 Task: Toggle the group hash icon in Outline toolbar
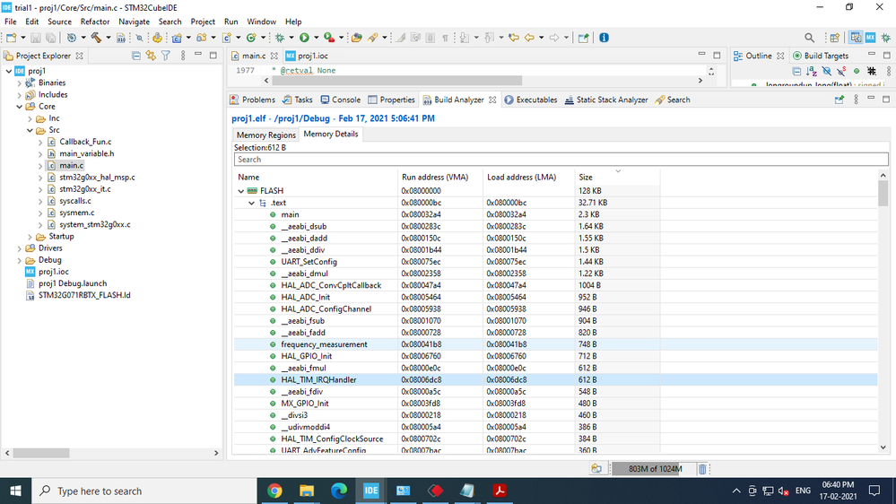(x=872, y=72)
